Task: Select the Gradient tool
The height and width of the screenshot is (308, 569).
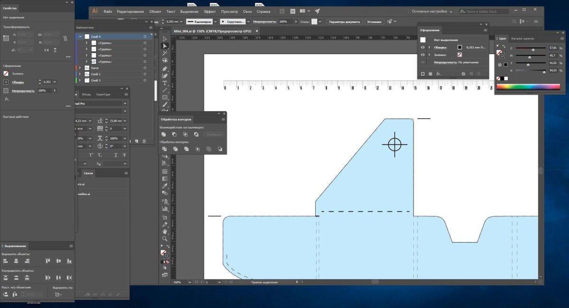Action: click(x=165, y=178)
